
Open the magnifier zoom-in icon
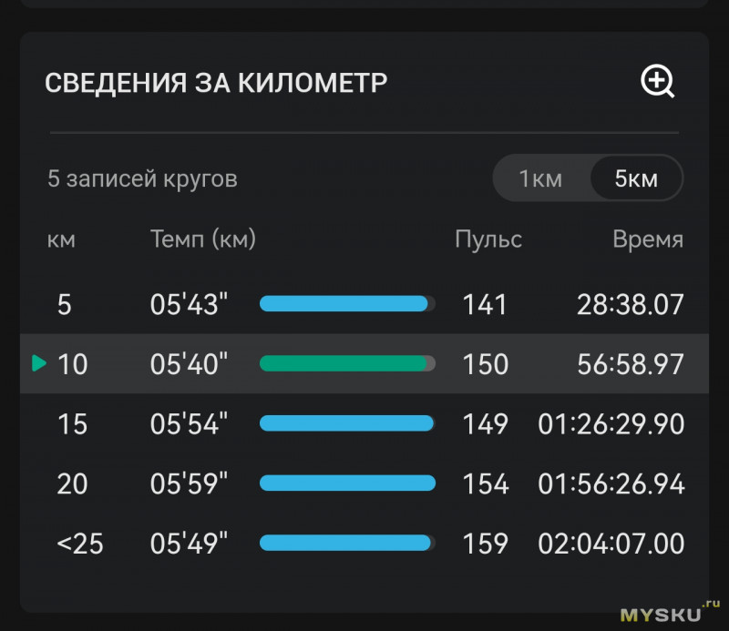coord(657,81)
